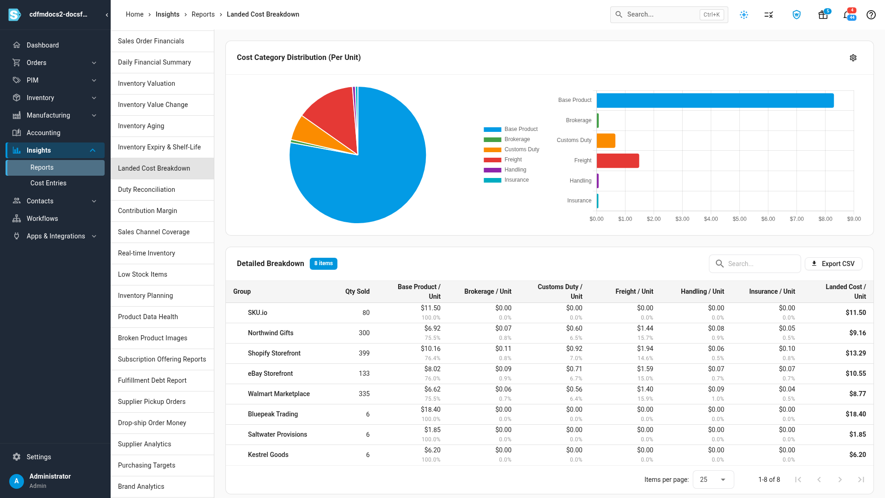Sort by the Qty Sold column header

pyautogui.click(x=357, y=291)
